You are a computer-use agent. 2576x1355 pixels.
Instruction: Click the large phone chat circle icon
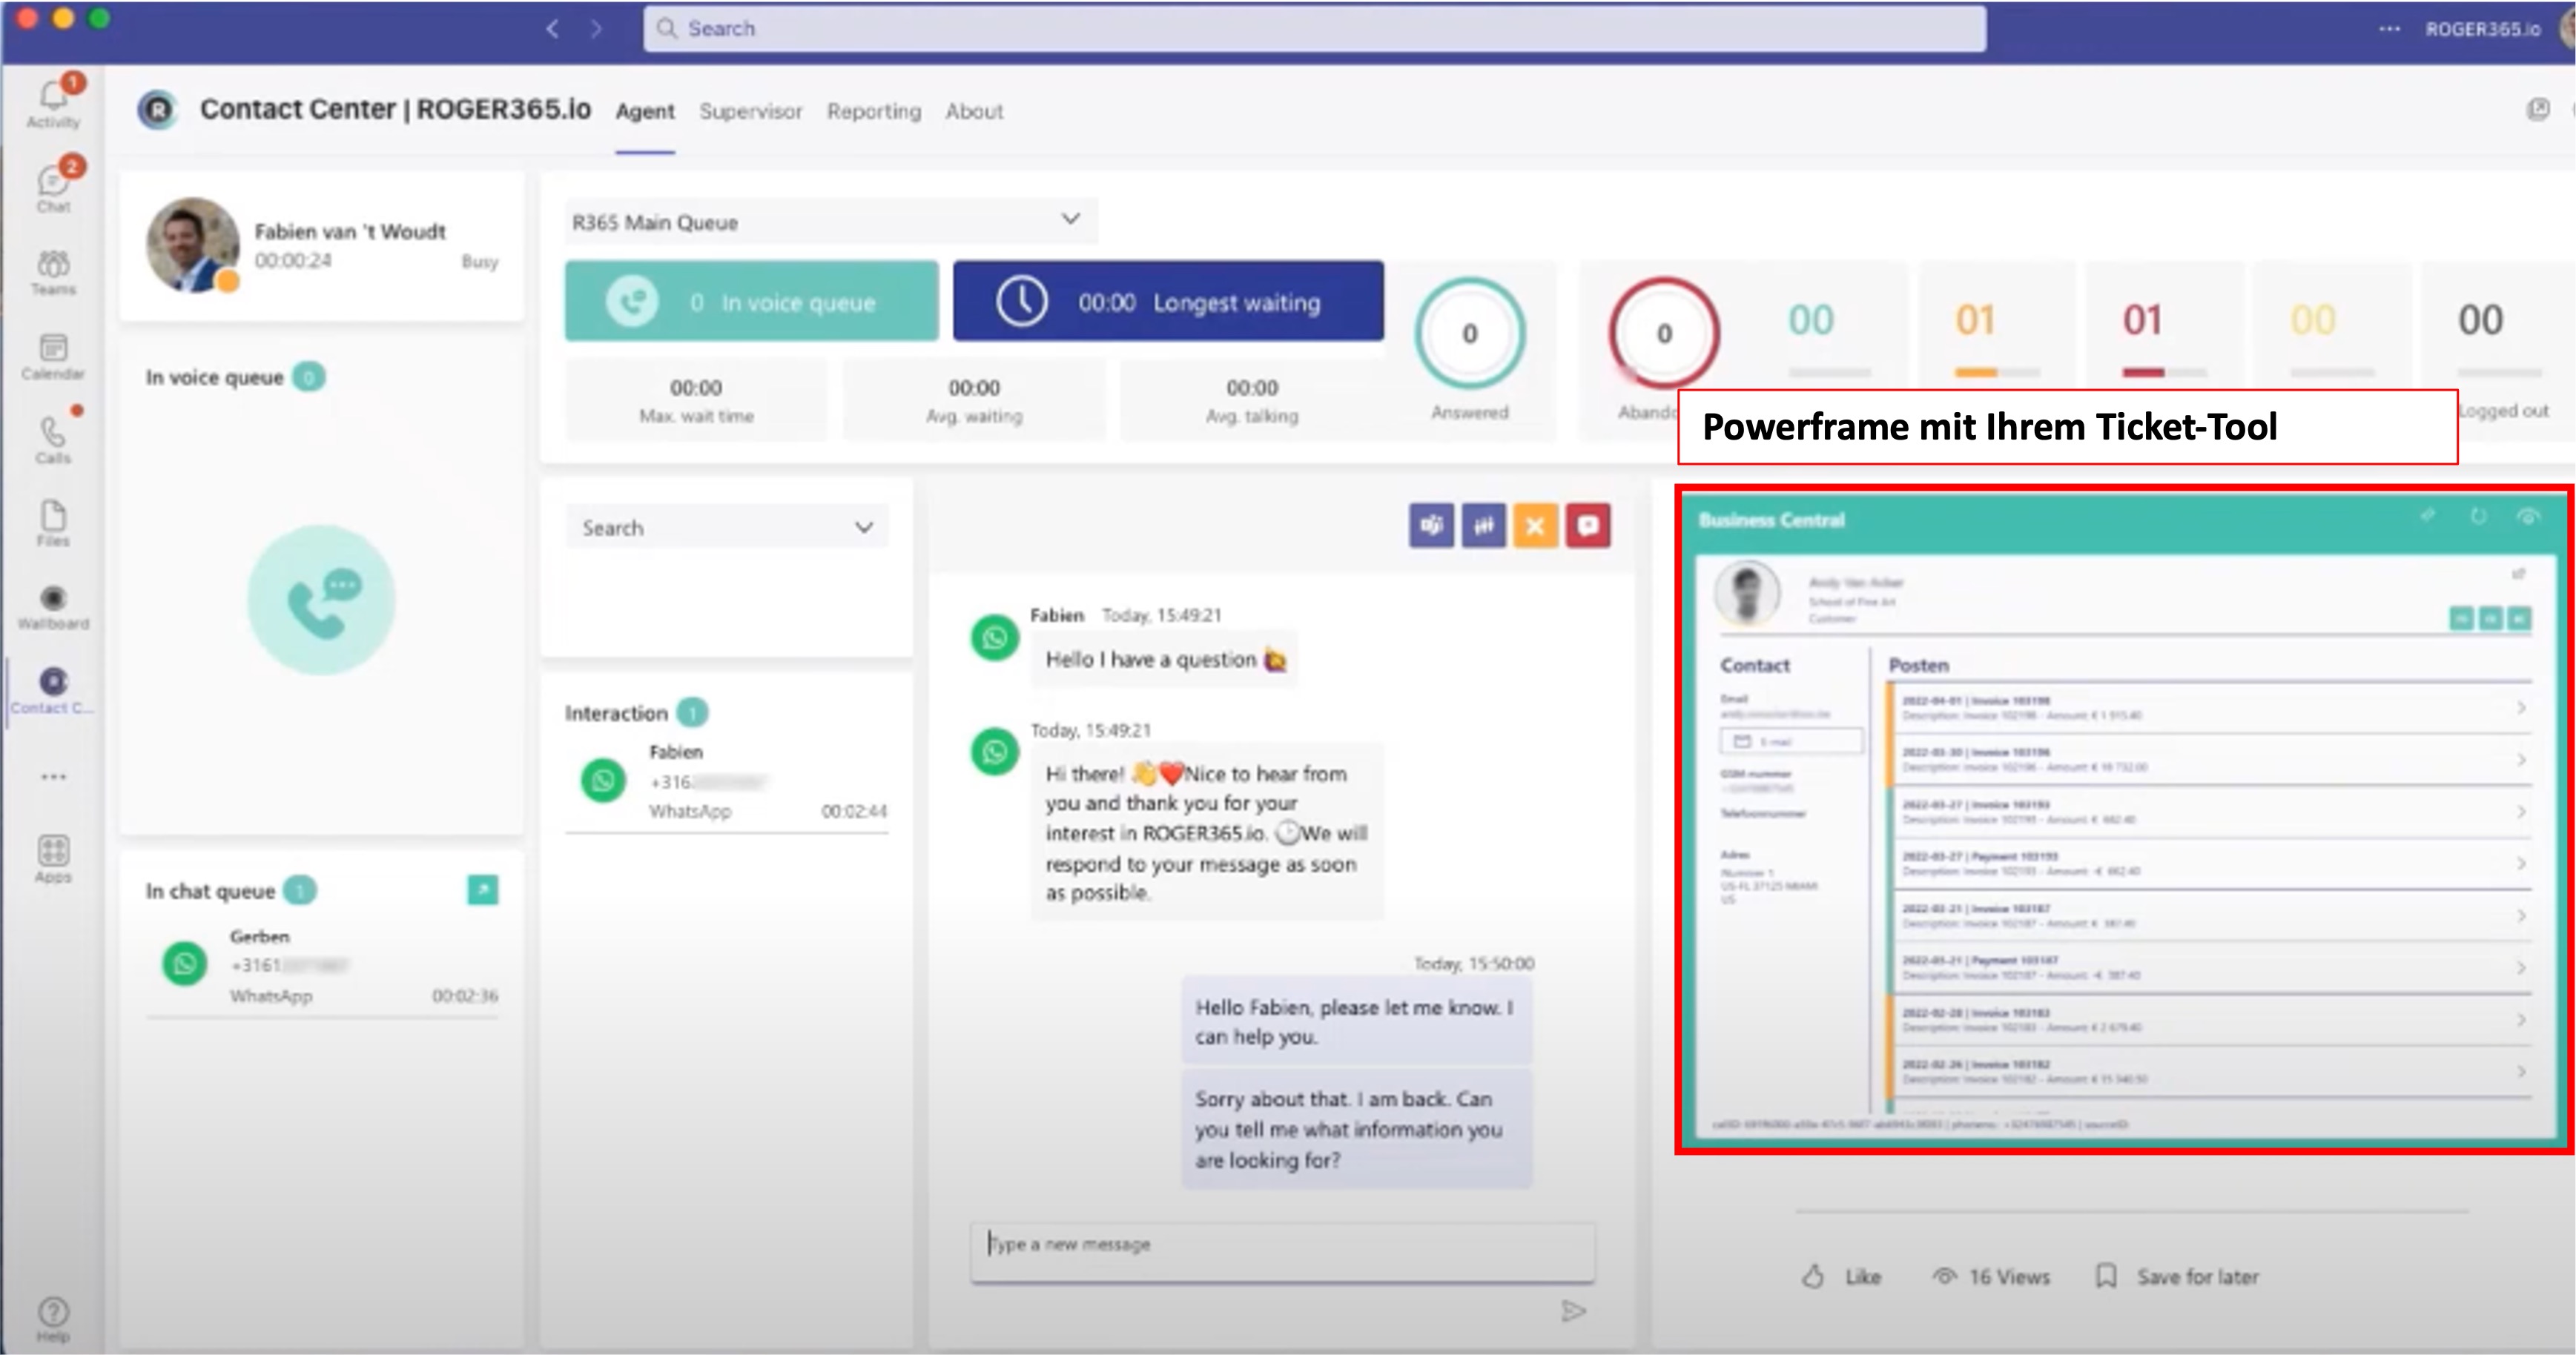pyautogui.click(x=321, y=600)
